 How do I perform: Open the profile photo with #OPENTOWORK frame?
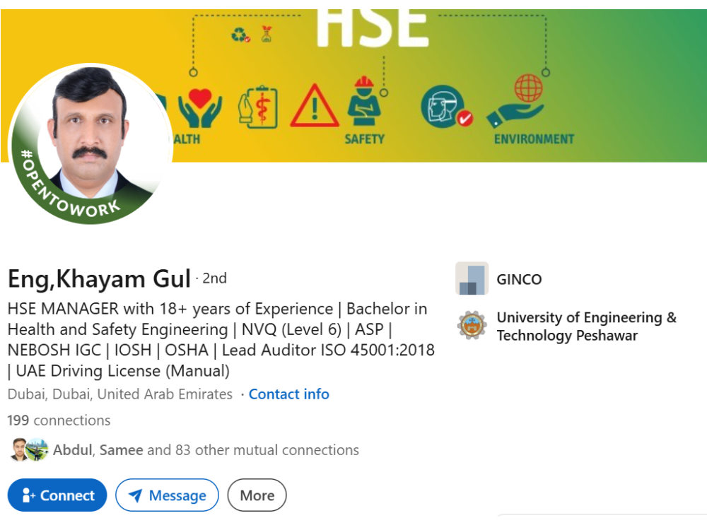[x=90, y=143]
